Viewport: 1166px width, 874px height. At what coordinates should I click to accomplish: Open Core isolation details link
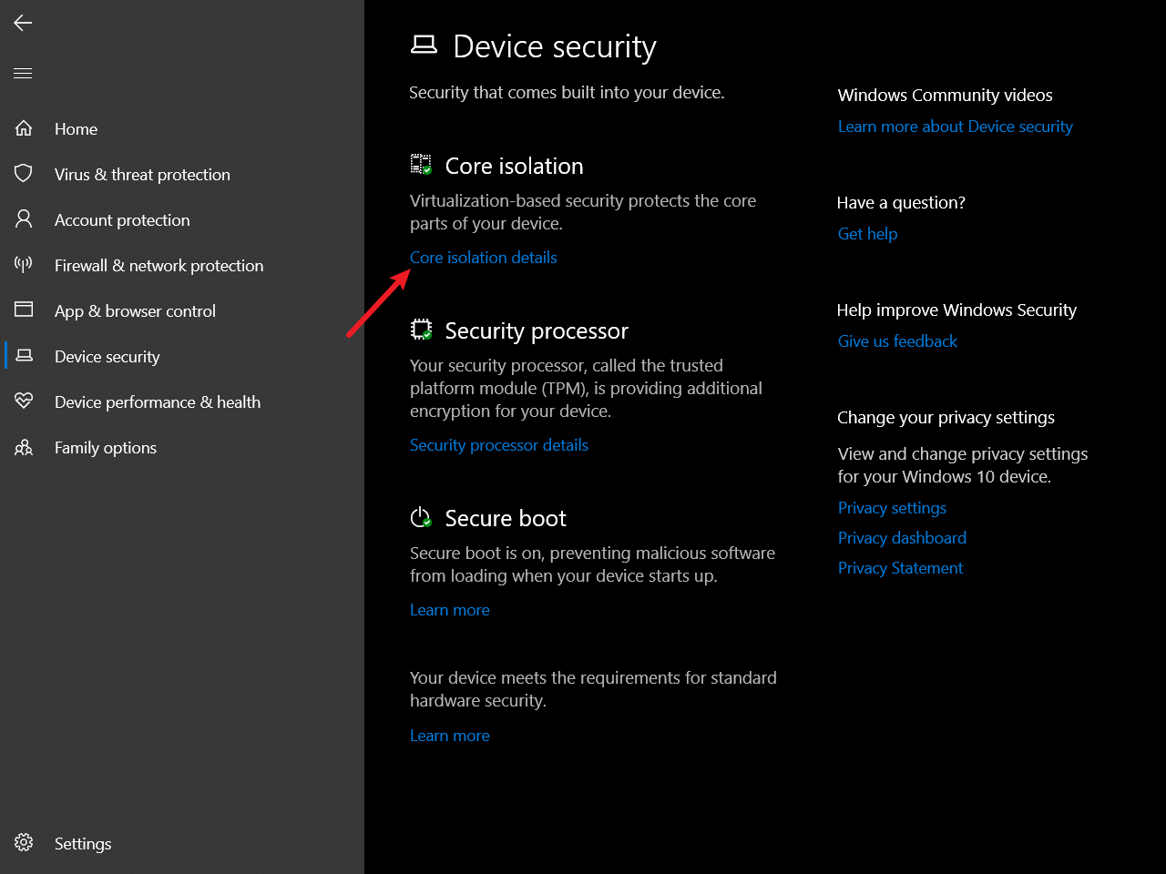pyautogui.click(x=483, y=258)
